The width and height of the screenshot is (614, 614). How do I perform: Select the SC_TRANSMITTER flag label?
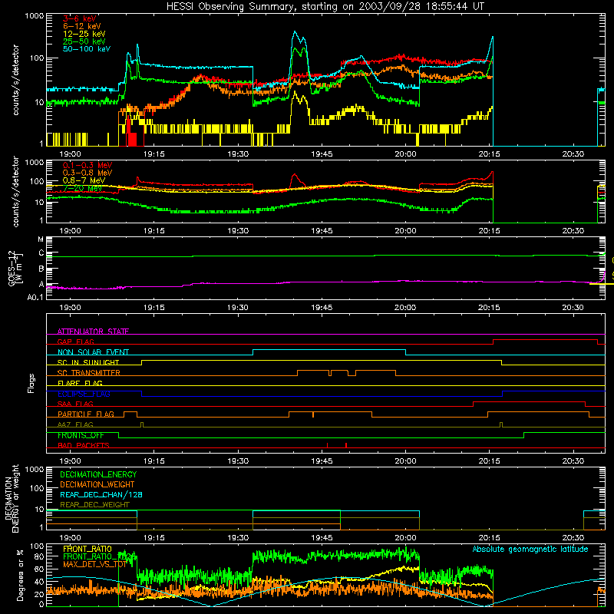89,373
